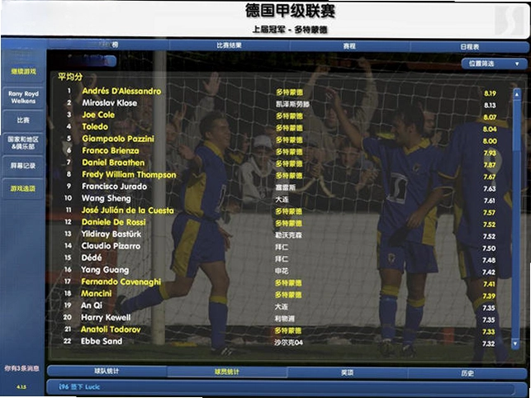Switch to the 比赛结果 tab
Viewport: 531px width, 398px height.
(x=229, y=45)
